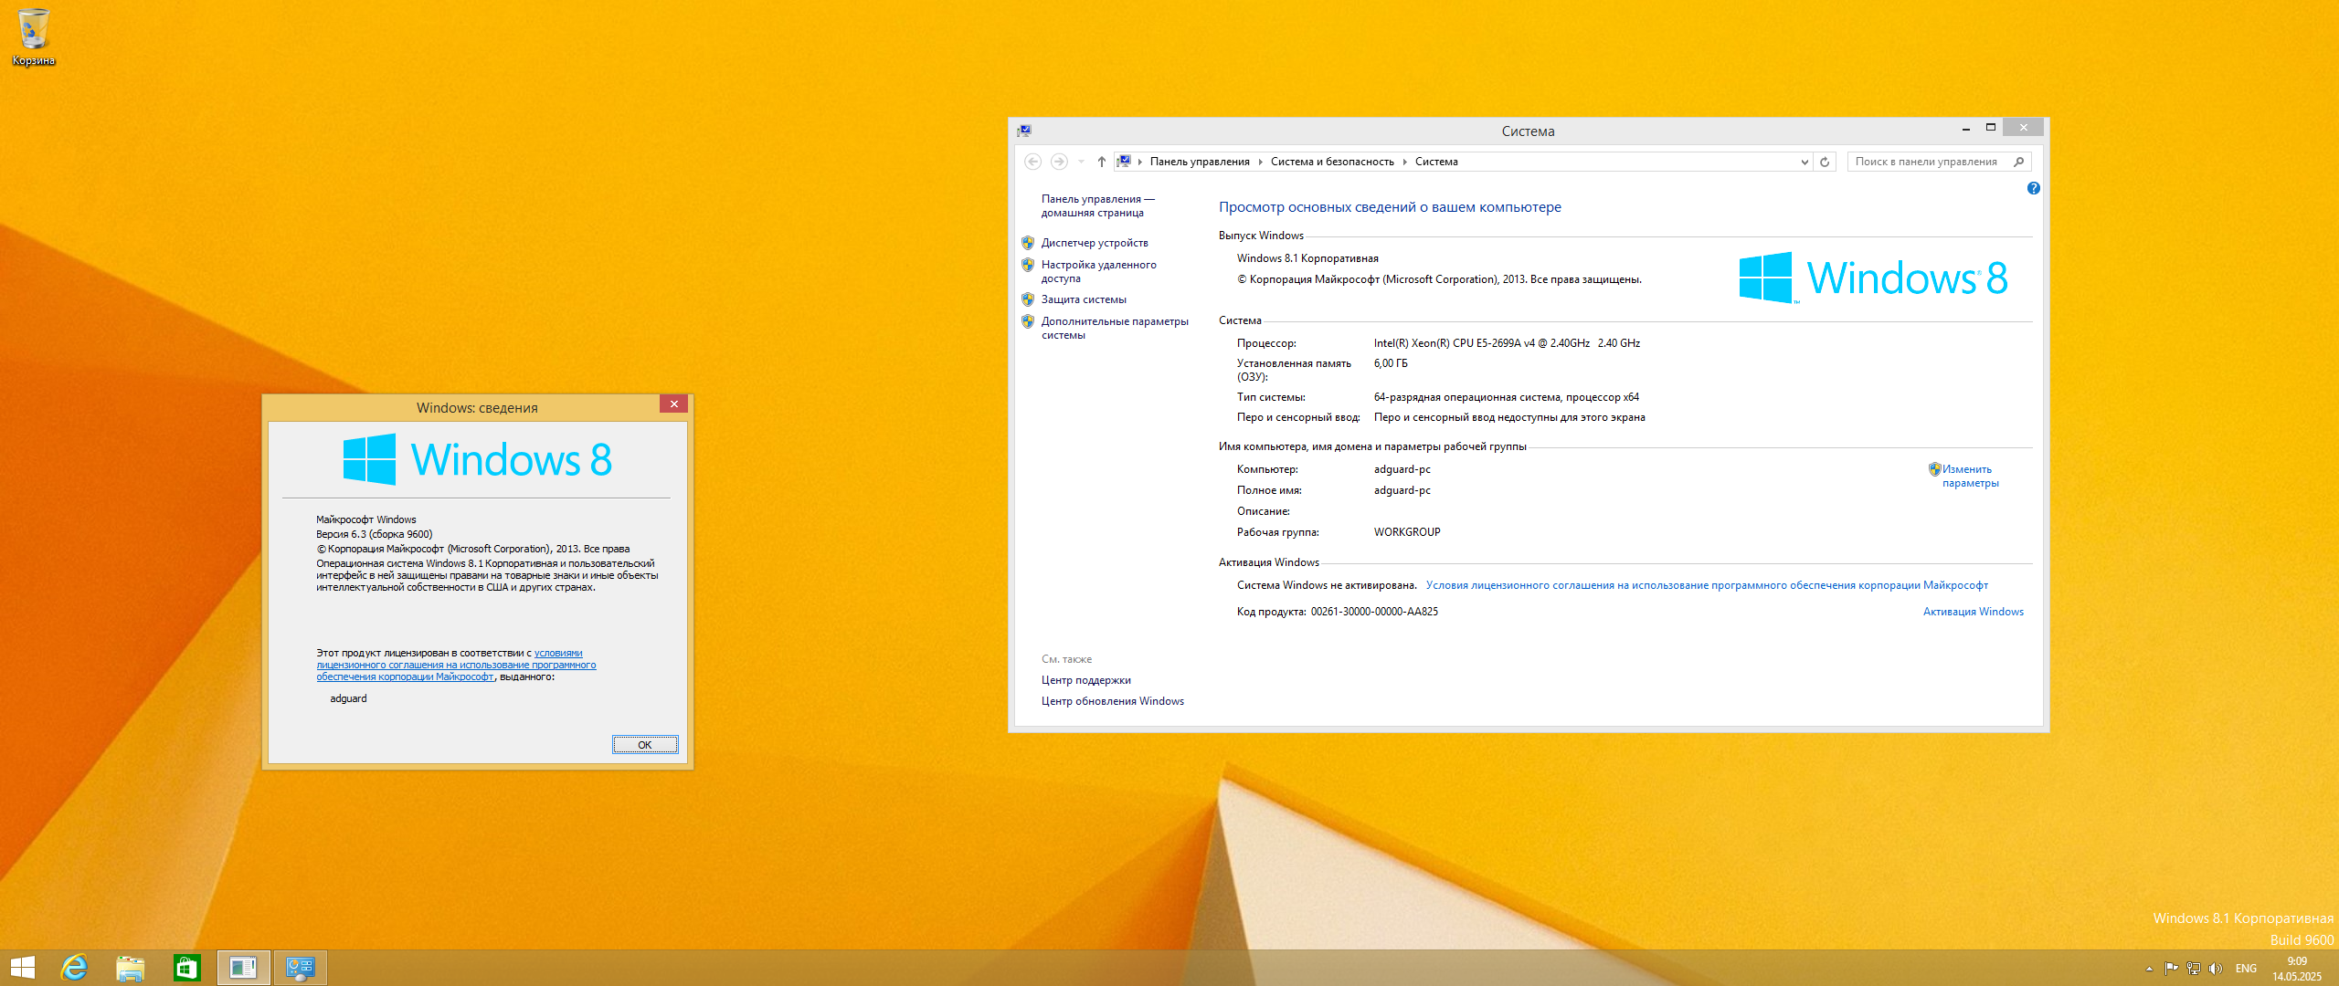Open File Explorer from the taskbar
The width and height of the screenshot is (2339, 986).
point(131,968)
